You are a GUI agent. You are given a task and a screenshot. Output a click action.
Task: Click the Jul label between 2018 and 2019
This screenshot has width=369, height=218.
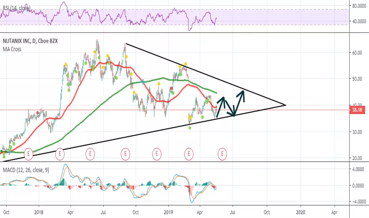103,212
